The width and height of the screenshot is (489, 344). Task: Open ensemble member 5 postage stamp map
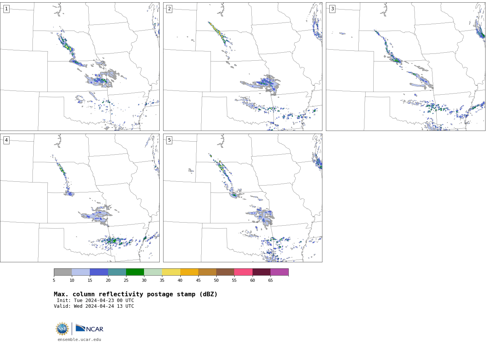tap(243, 198)
